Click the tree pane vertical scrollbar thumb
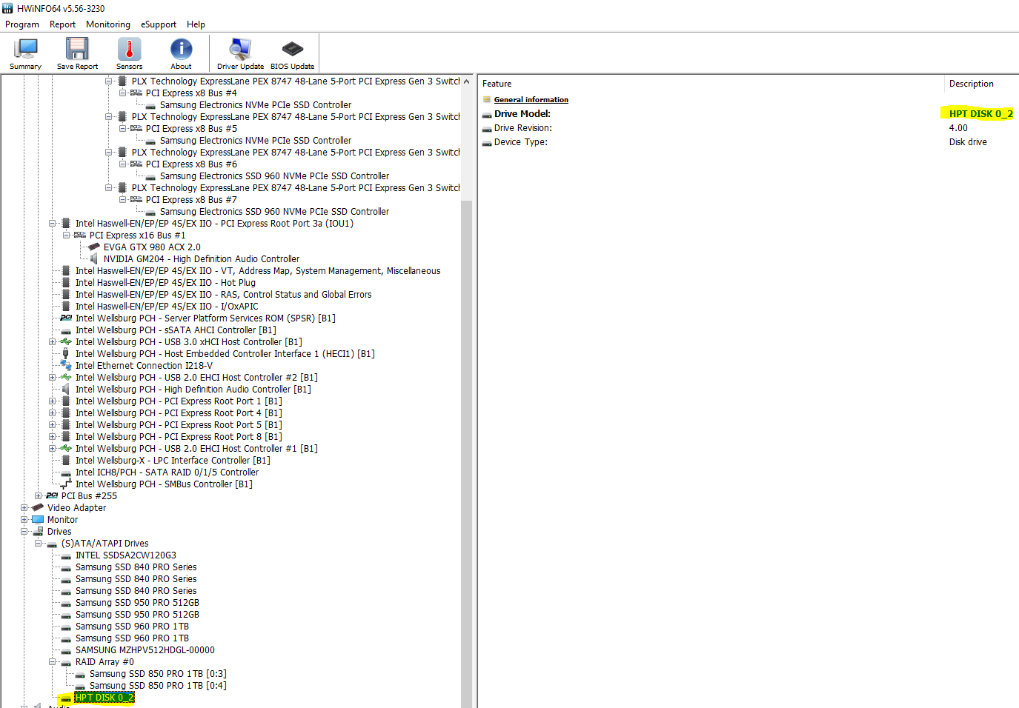 [x=466, y=453]
